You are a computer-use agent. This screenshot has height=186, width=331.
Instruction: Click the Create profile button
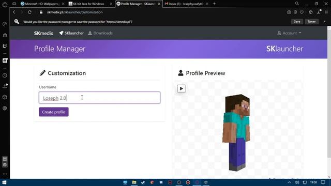point(54,112)
